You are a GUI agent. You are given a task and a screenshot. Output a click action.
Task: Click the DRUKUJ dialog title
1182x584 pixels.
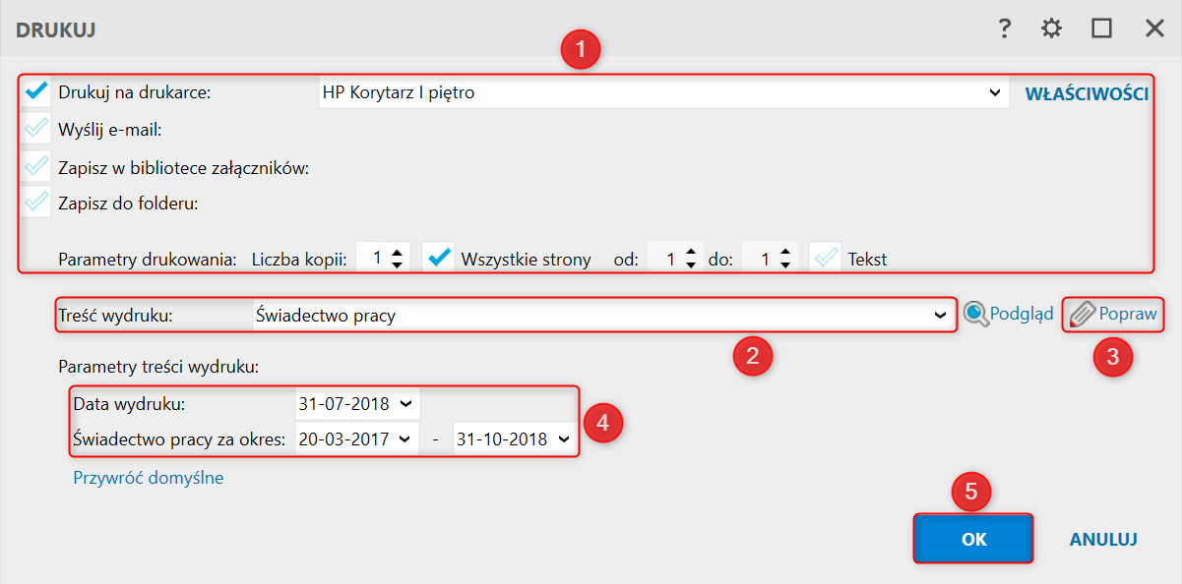click(x=55, y=29)
